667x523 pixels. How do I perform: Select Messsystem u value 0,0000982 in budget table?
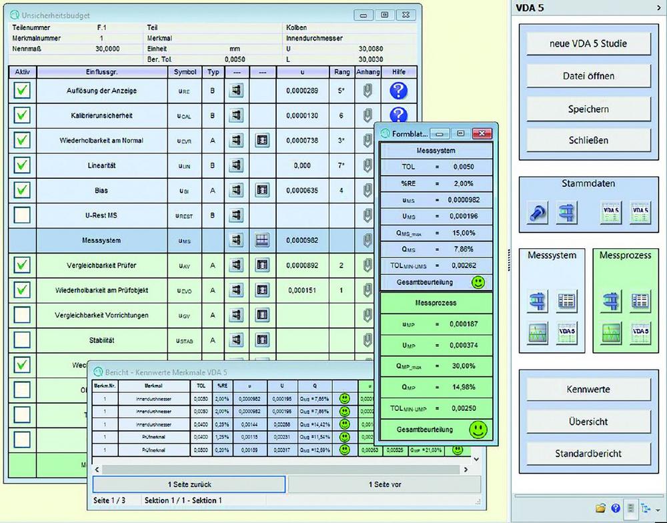pos(302,240)
